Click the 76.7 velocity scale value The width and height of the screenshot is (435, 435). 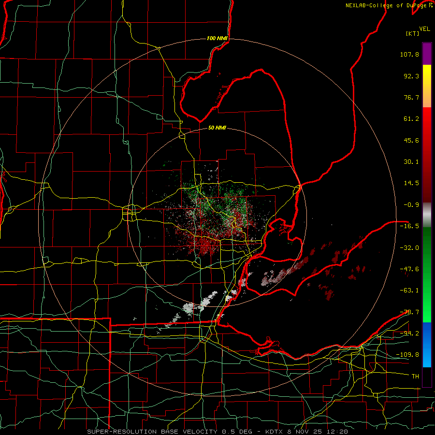click(411, 97)
